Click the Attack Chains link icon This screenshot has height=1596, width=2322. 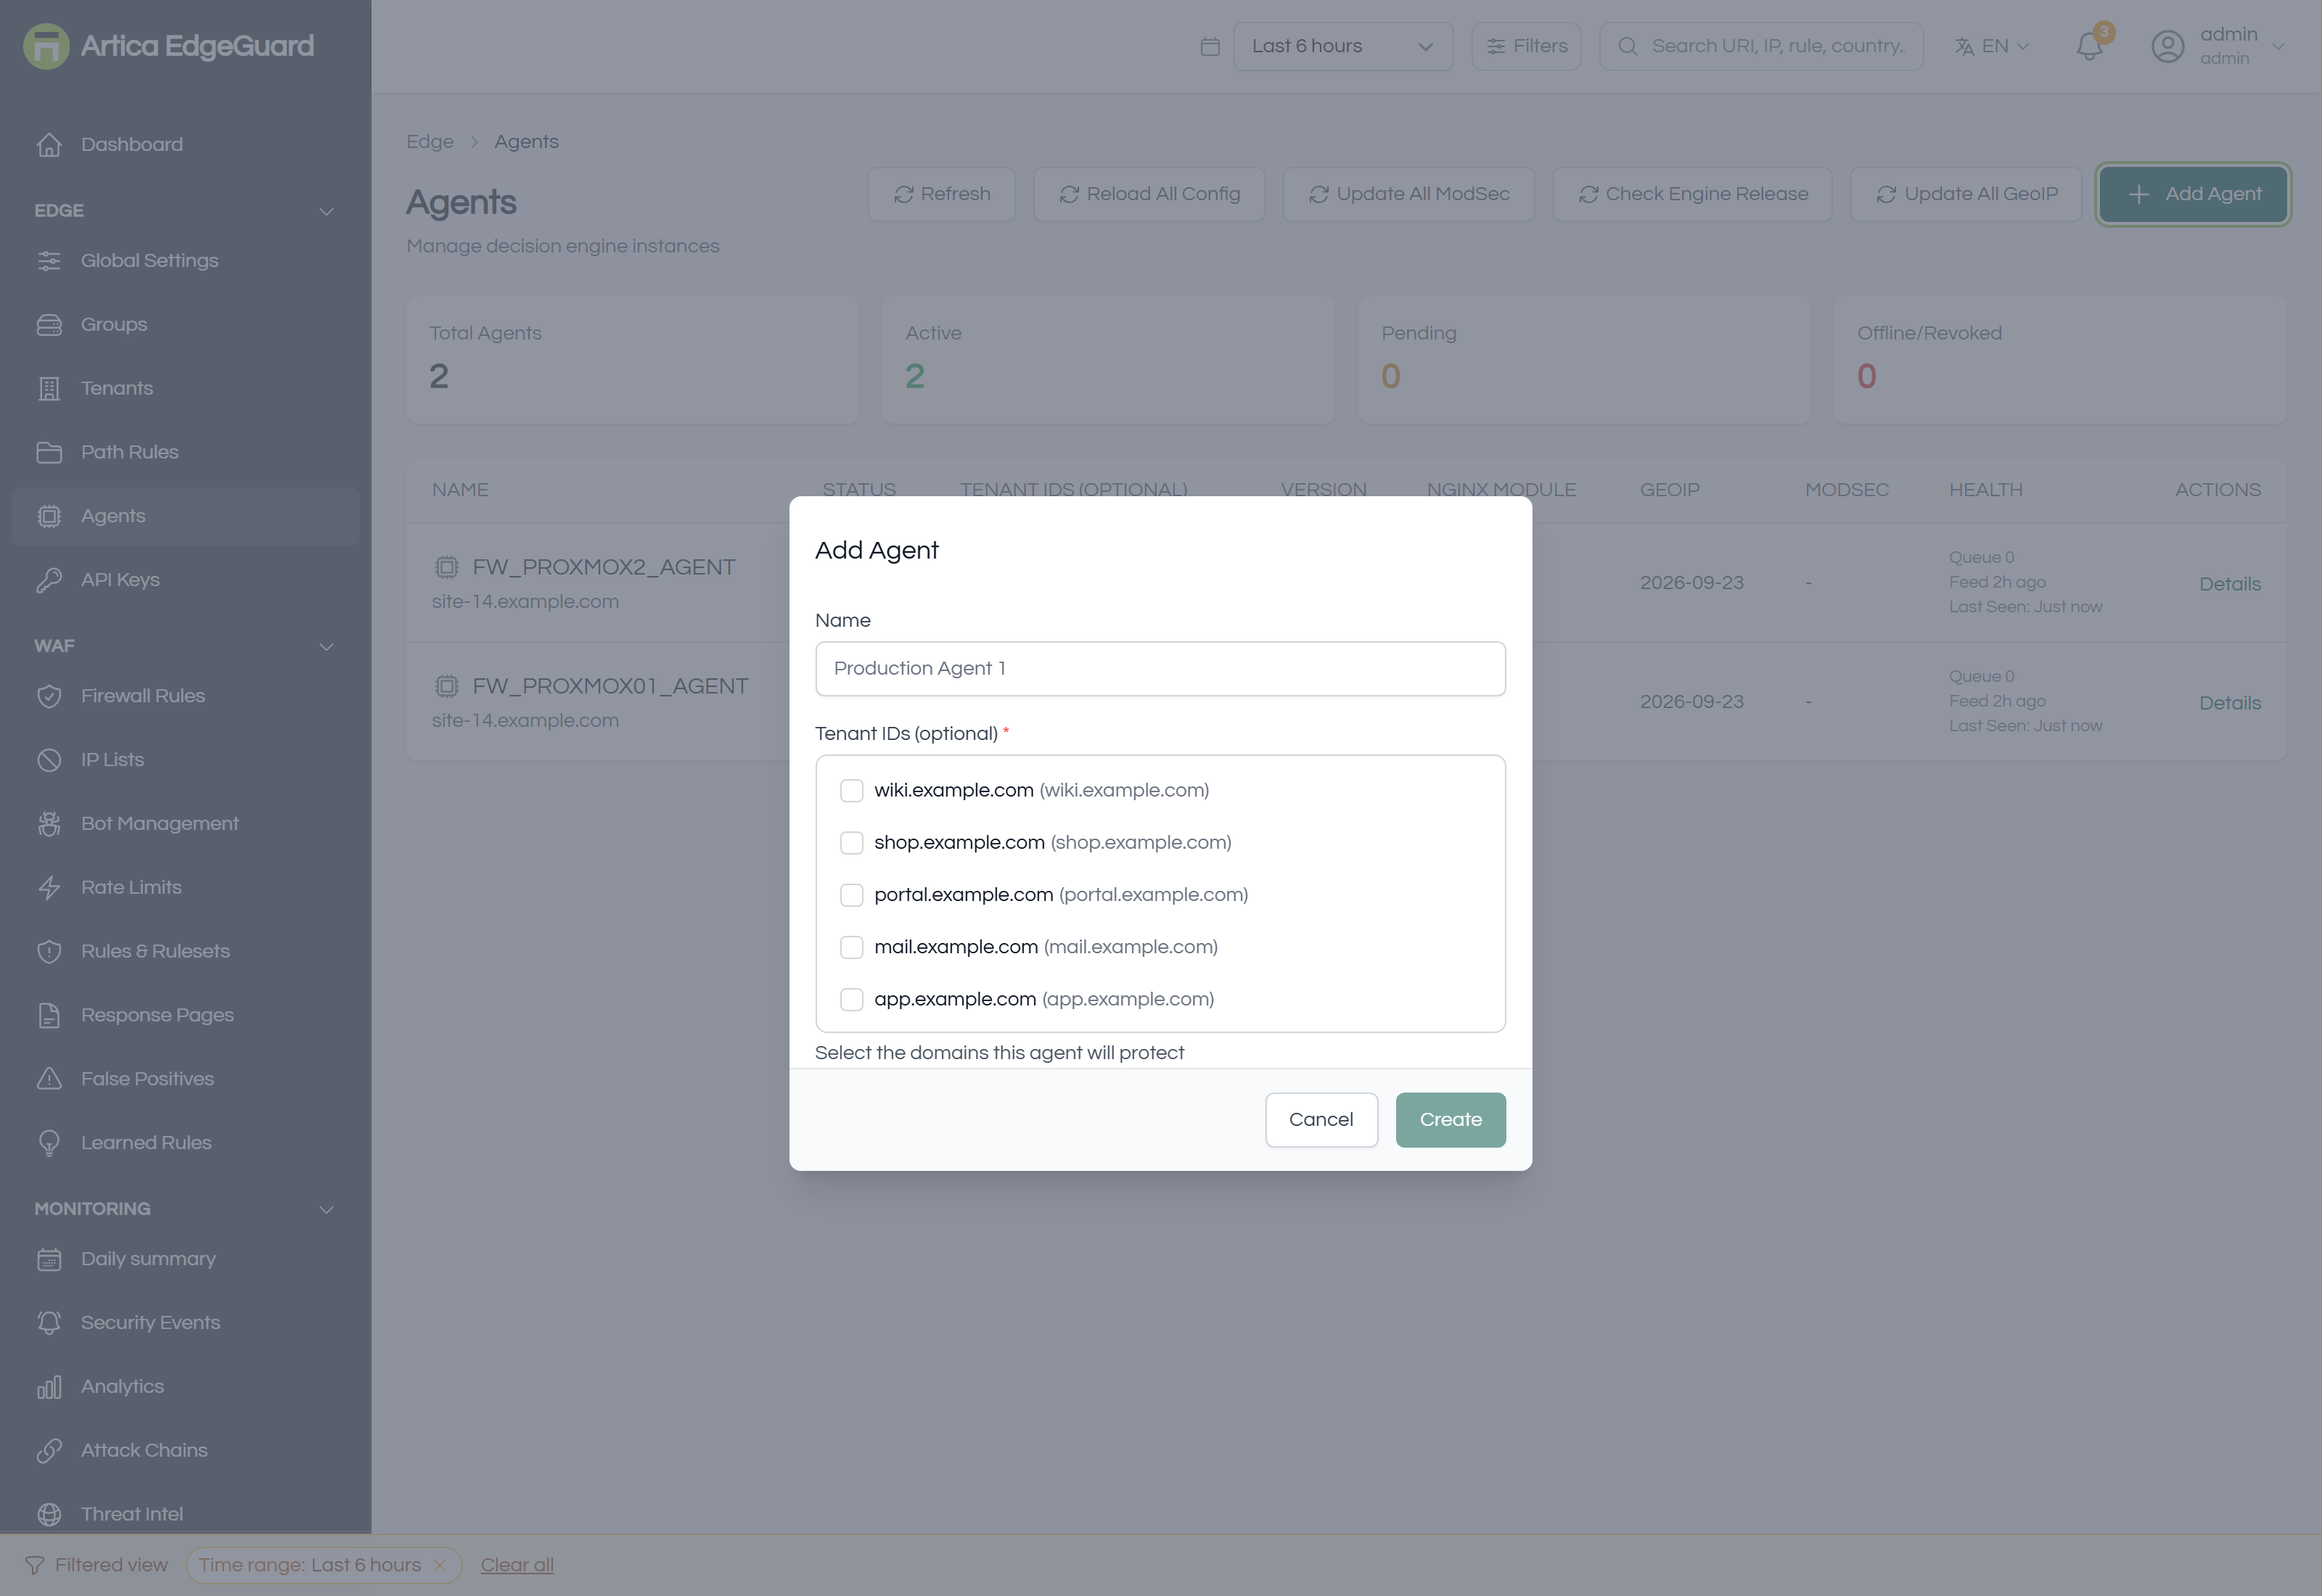[49, 1451]
